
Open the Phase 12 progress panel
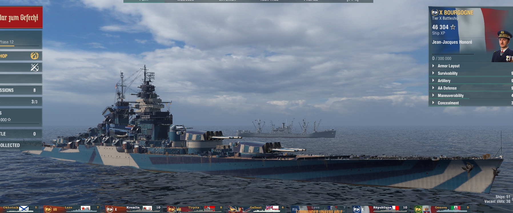pos(21,40)
